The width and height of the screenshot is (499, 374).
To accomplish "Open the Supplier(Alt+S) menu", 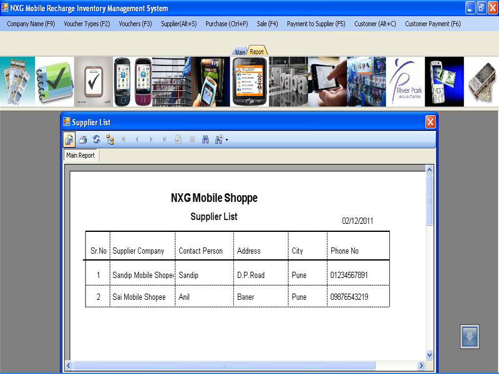I will (178, 24).
